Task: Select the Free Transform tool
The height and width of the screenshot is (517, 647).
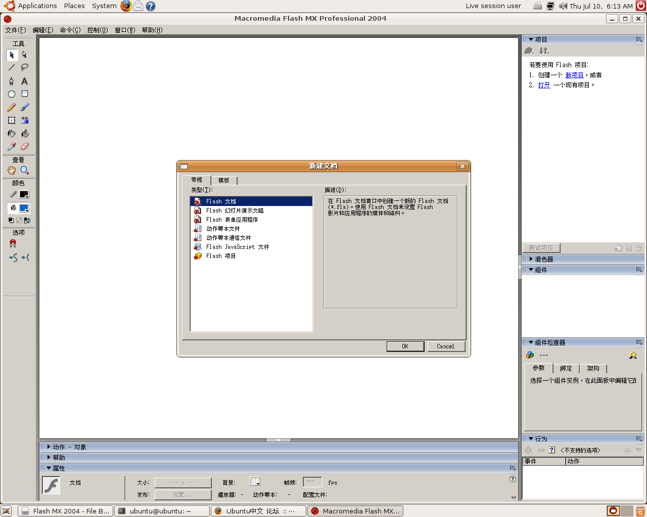Action: (12, 120)
